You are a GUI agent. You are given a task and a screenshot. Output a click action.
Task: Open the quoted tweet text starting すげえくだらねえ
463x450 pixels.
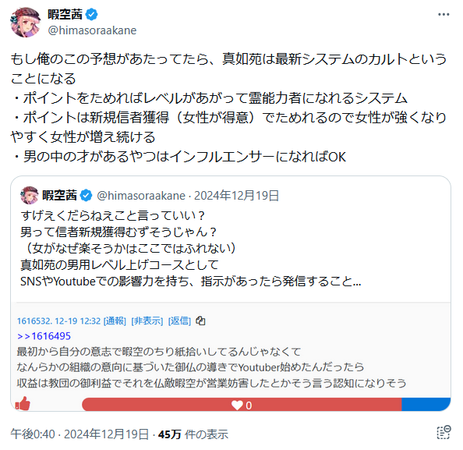click(190, 248)
